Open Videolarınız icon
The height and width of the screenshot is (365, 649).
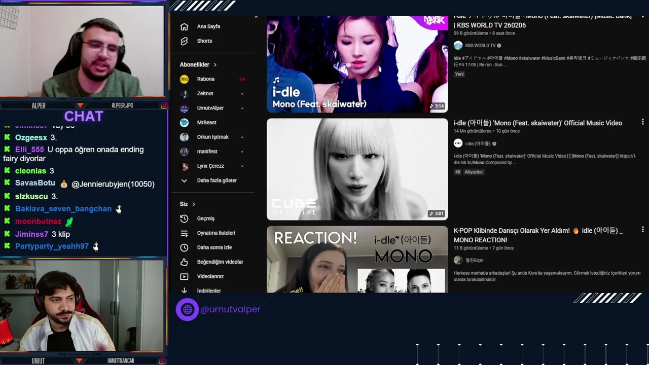click(x=184, y=277)
